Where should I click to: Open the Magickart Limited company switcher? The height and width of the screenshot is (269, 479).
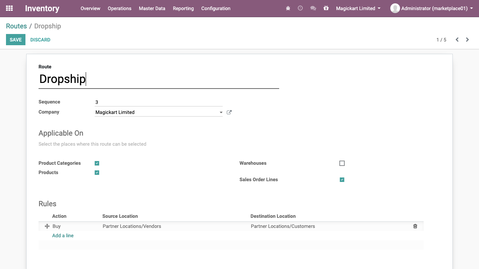tap(358, 8)
